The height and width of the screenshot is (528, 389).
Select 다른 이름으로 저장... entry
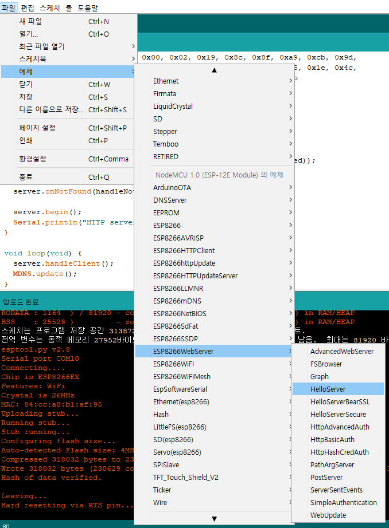point(69,109)
